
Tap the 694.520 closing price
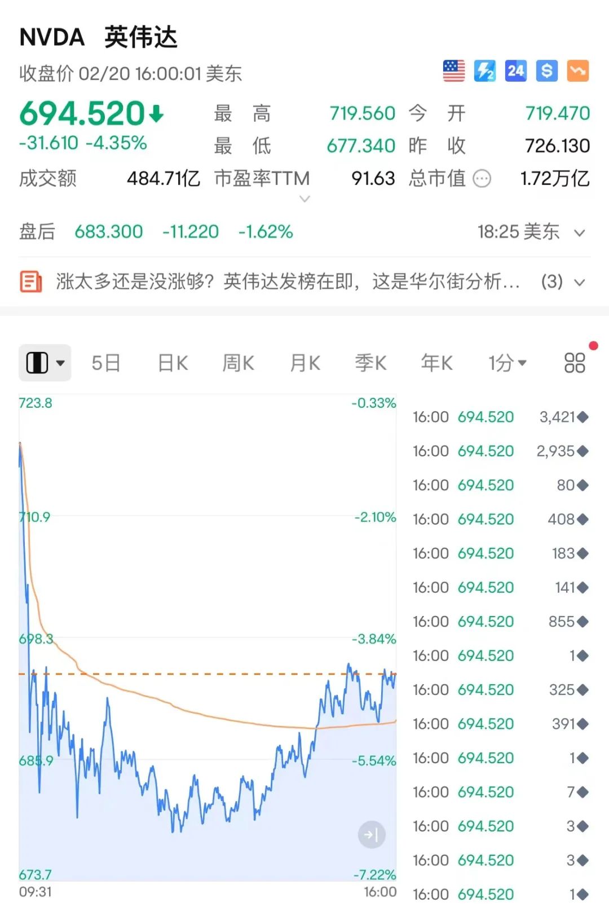tap(82, 114)
